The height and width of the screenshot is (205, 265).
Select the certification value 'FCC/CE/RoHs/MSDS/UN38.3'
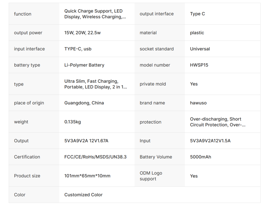(x=95, y=157)
